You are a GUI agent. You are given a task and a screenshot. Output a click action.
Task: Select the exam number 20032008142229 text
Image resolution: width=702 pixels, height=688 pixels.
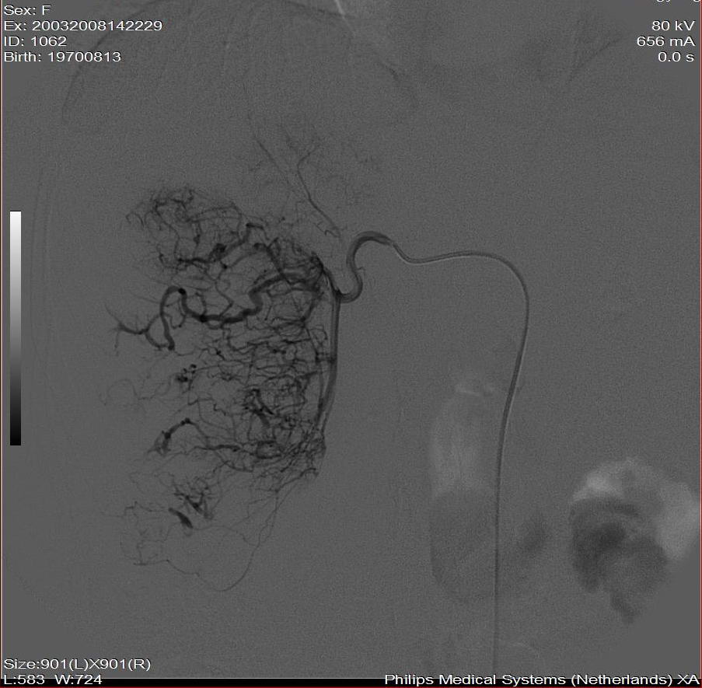(83, 26)
